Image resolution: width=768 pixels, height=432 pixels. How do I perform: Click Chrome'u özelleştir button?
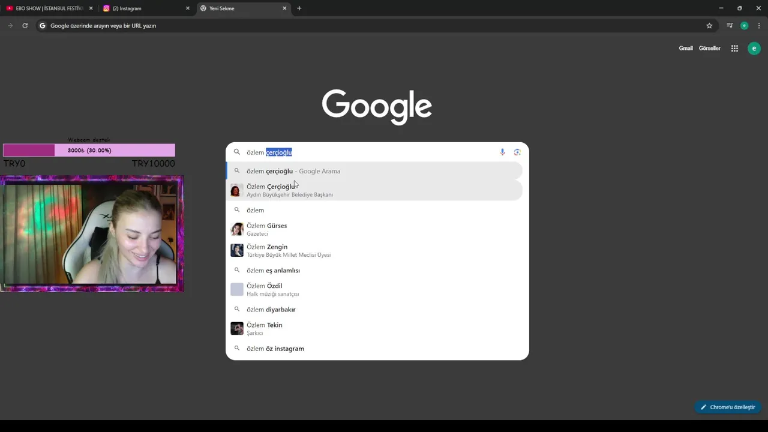(728, 407)
